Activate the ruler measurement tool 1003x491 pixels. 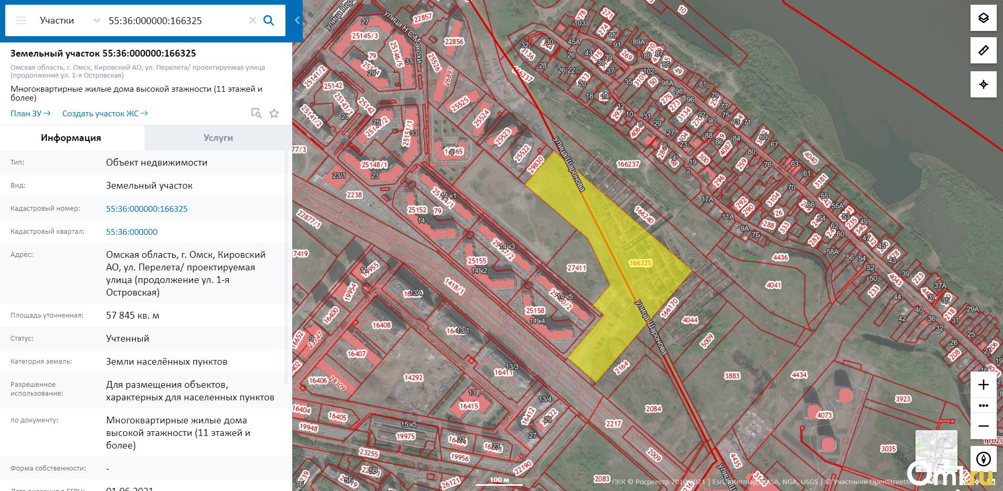(983, 50)
